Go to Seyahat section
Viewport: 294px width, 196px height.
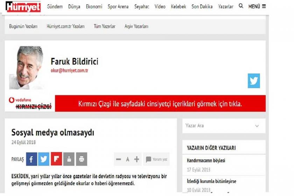click(x=141, y=7)
